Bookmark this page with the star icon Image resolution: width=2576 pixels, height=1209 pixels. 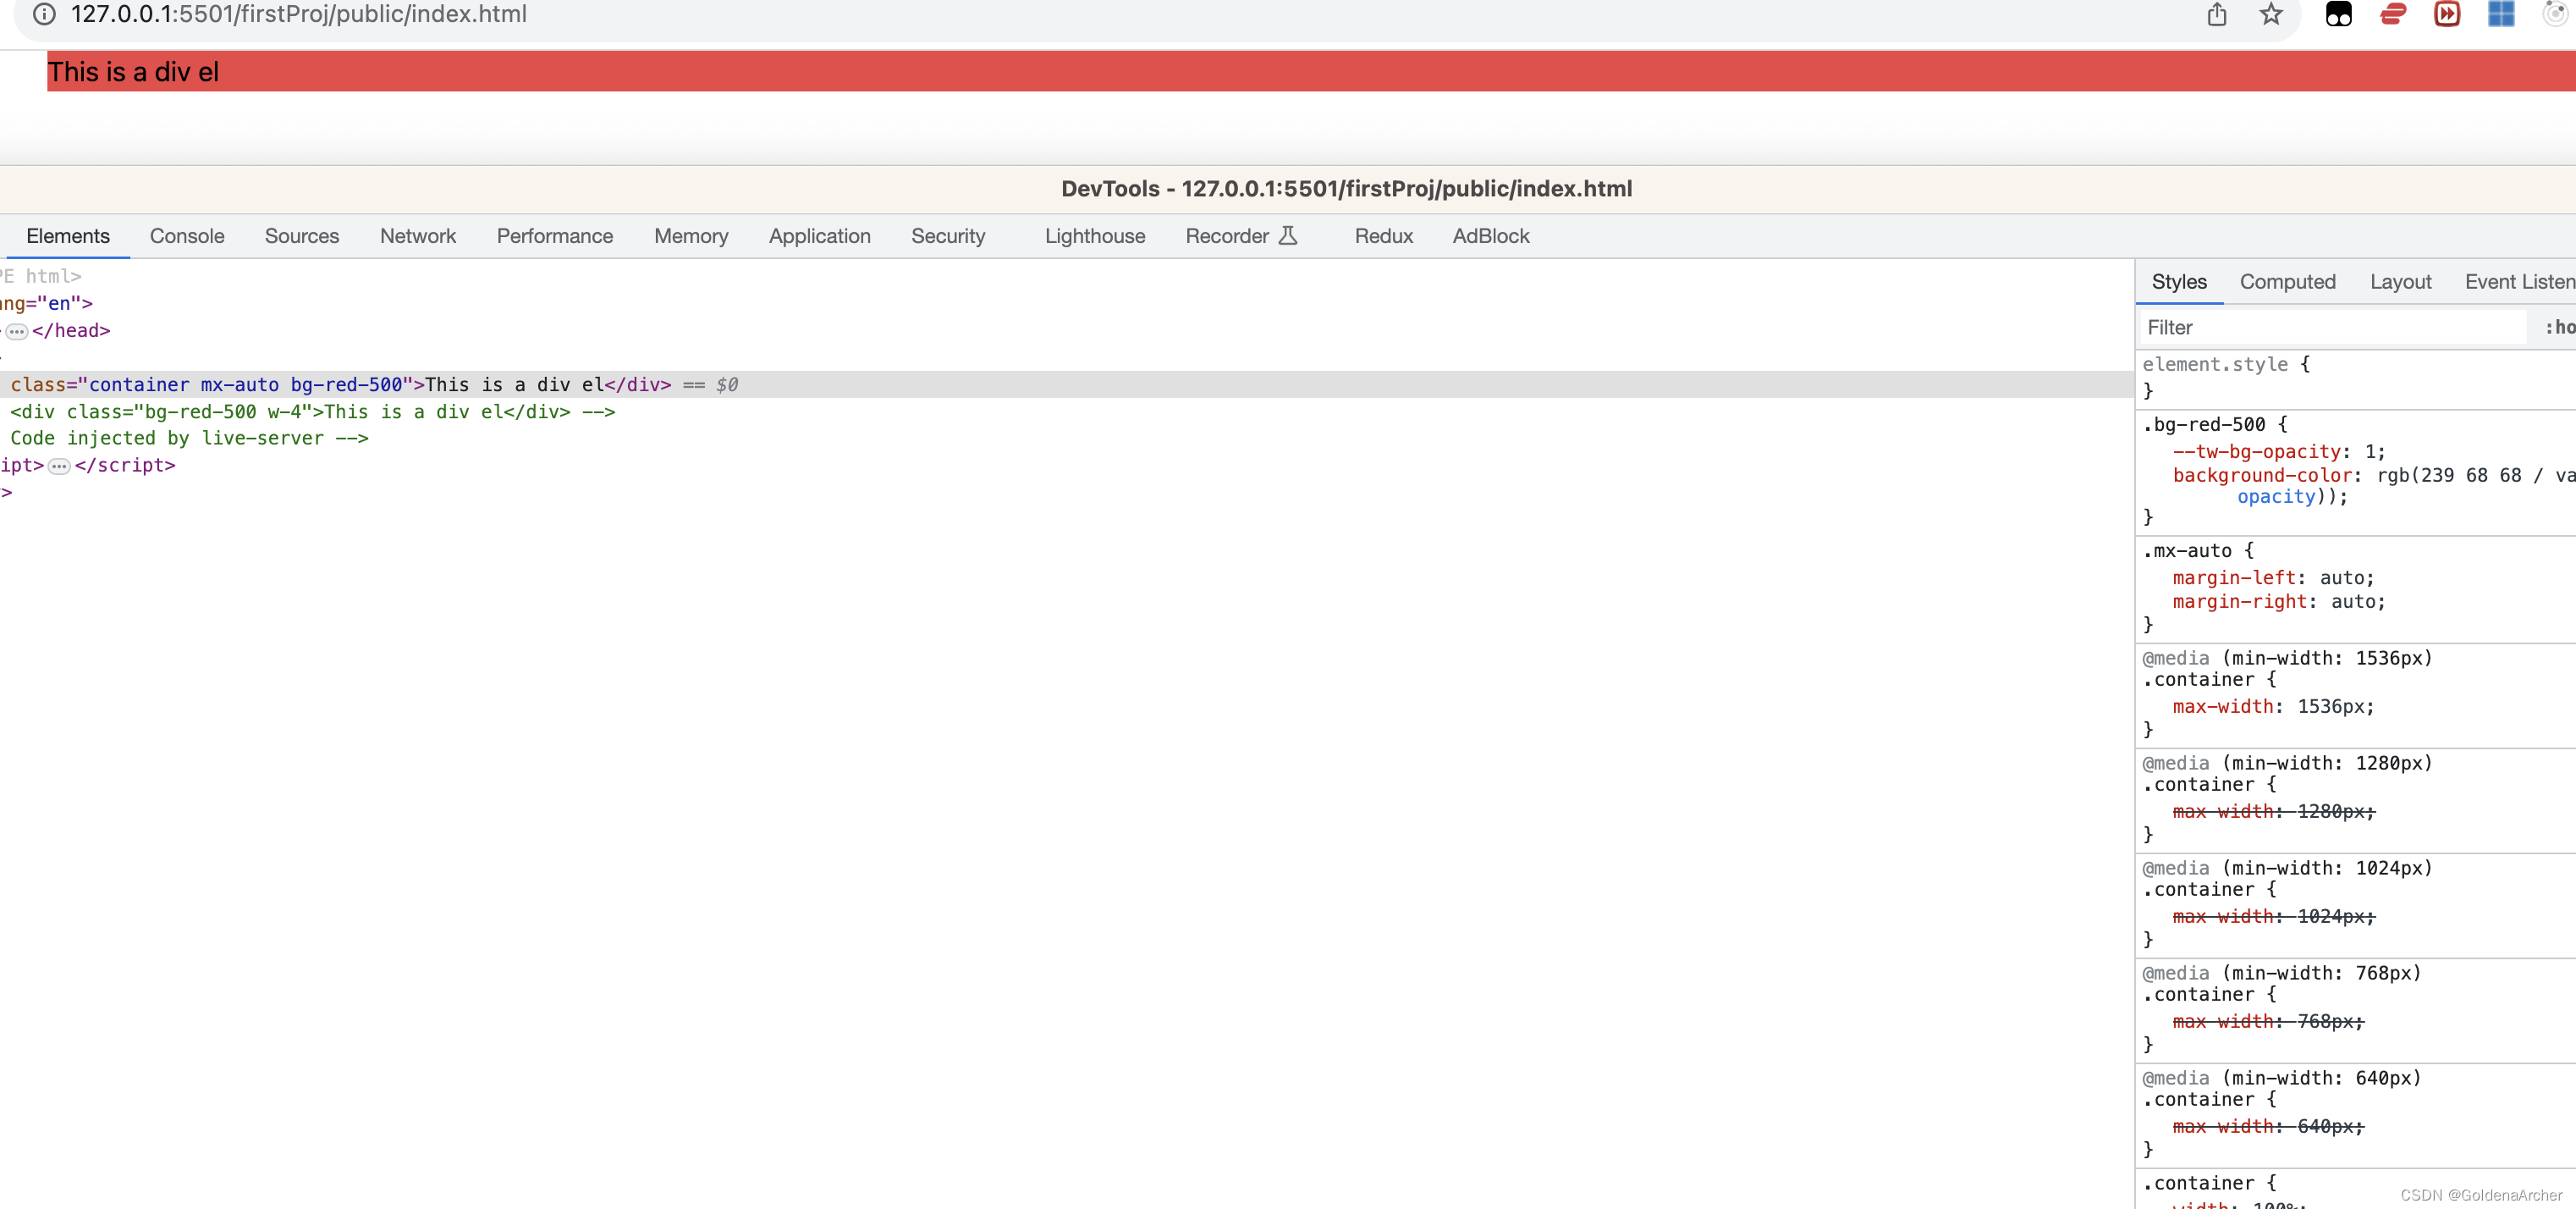(x=2271, y=14)
